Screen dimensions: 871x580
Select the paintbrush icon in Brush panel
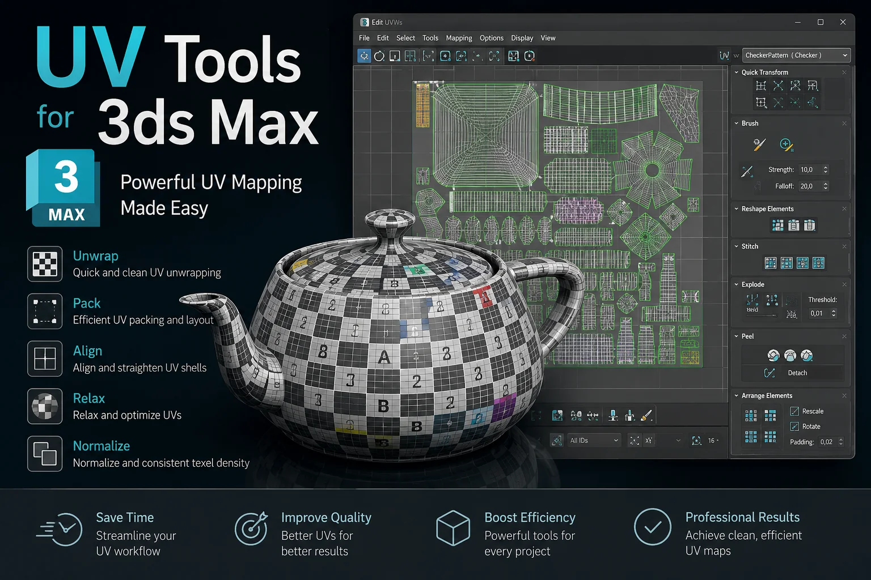pyautogui.click(x=760, y=144)
